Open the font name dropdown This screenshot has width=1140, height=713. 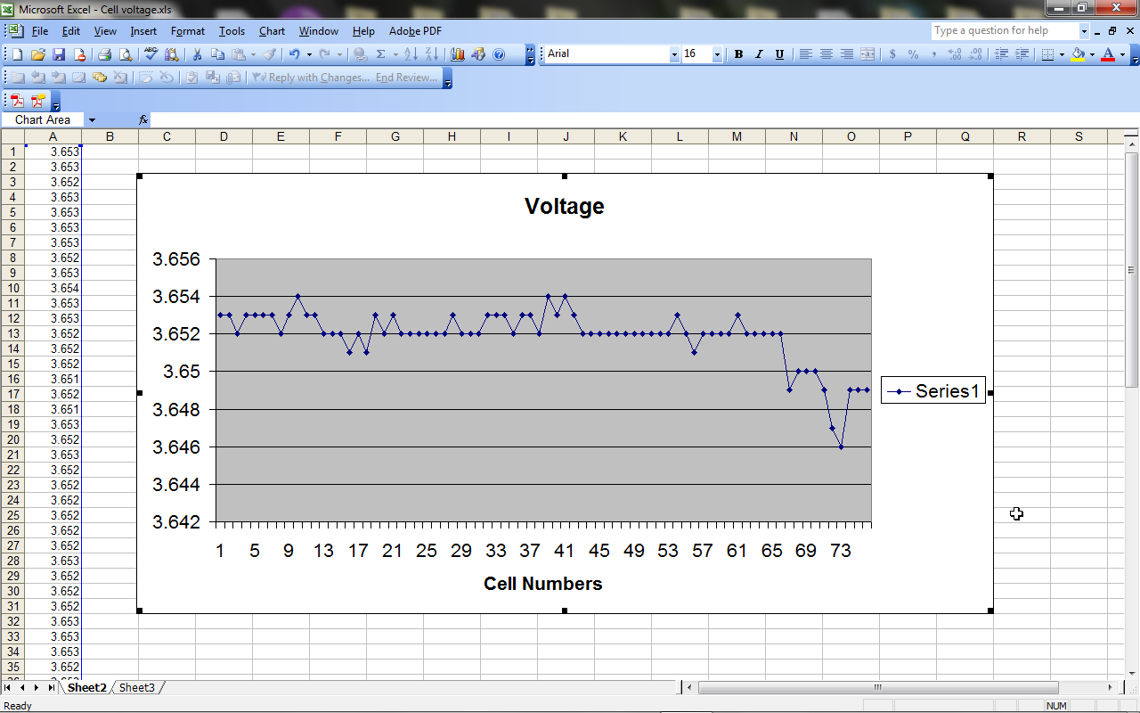coord(676,53)
